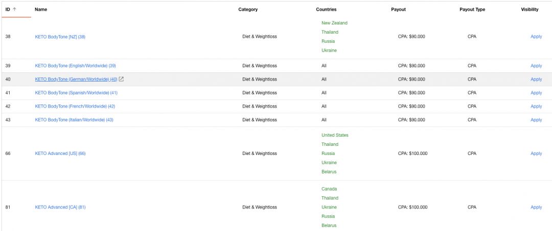Apply to KETO BodyTone Italian/Worldwide offer
The height and width of the screenshot is (231, 552).
536,120
